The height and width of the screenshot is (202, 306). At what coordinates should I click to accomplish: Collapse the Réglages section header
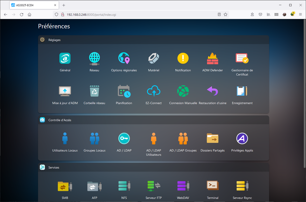(154, 40)
